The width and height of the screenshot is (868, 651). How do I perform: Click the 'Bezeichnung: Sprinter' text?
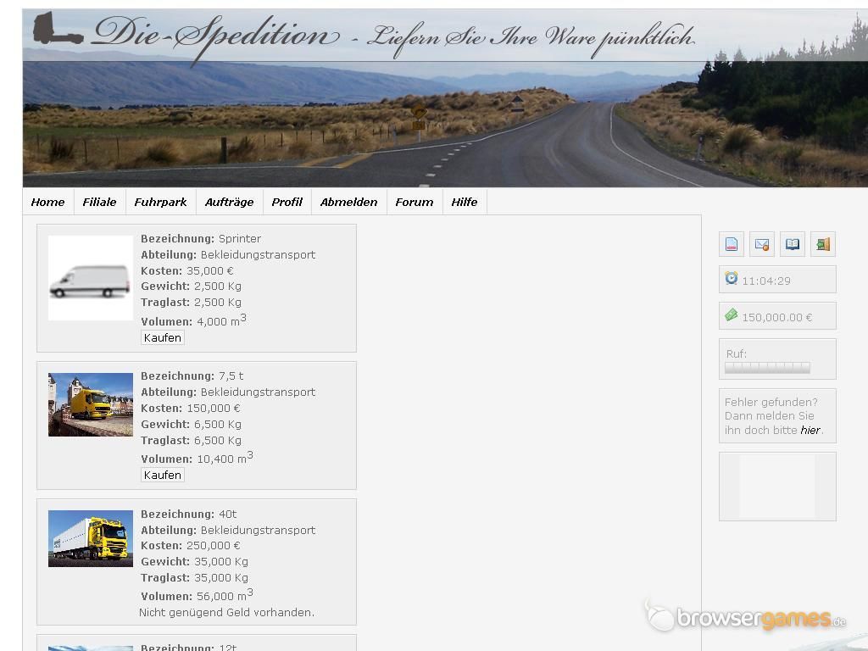(x=200, y=238)
